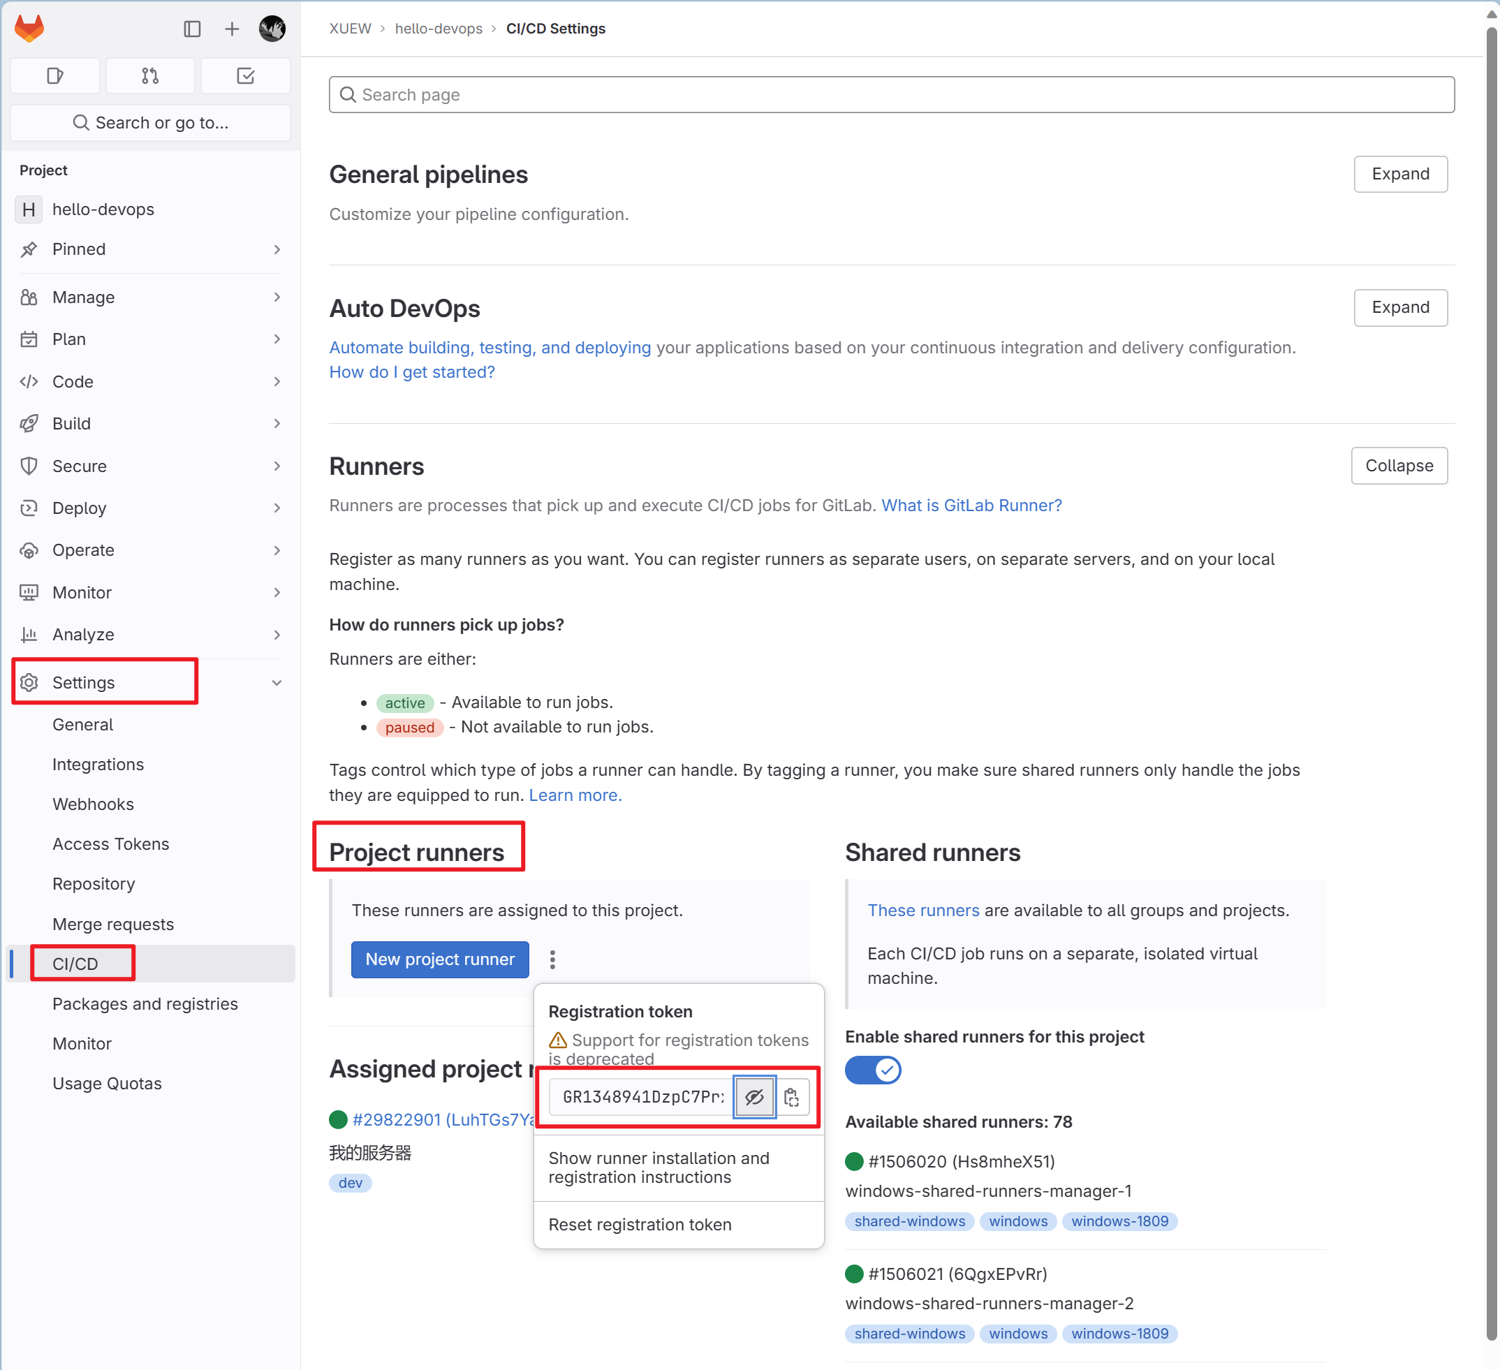
Task: Open your to-do list icon
Action: click(x=246, y=75)
